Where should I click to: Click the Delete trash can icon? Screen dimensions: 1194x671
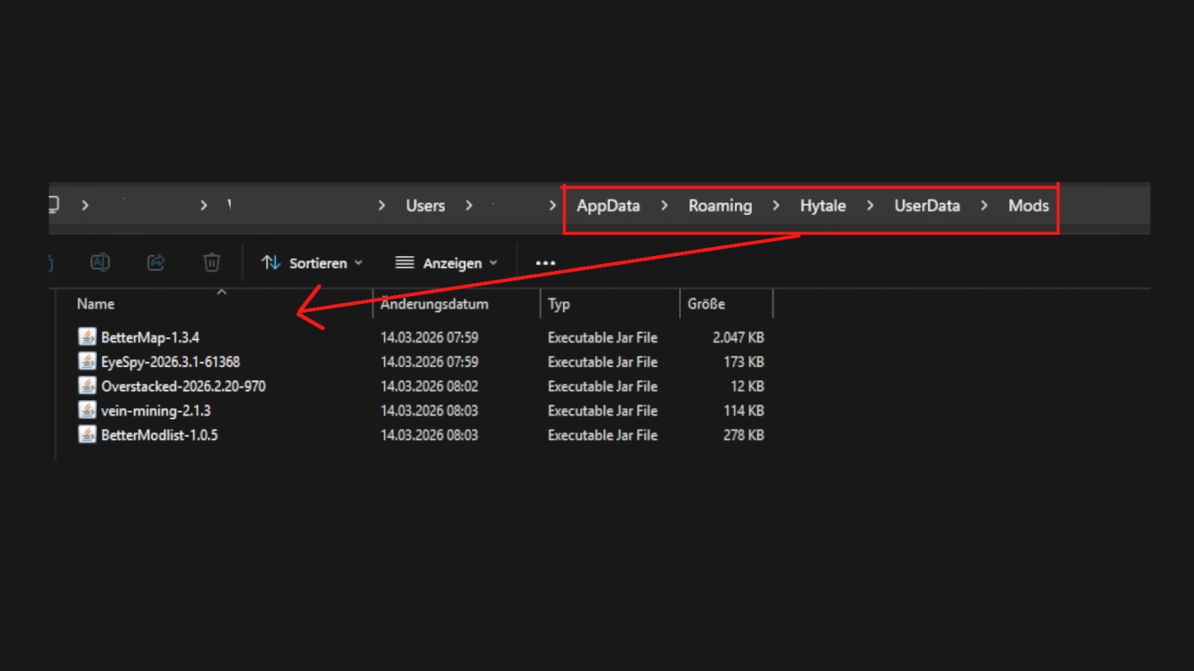212,262
